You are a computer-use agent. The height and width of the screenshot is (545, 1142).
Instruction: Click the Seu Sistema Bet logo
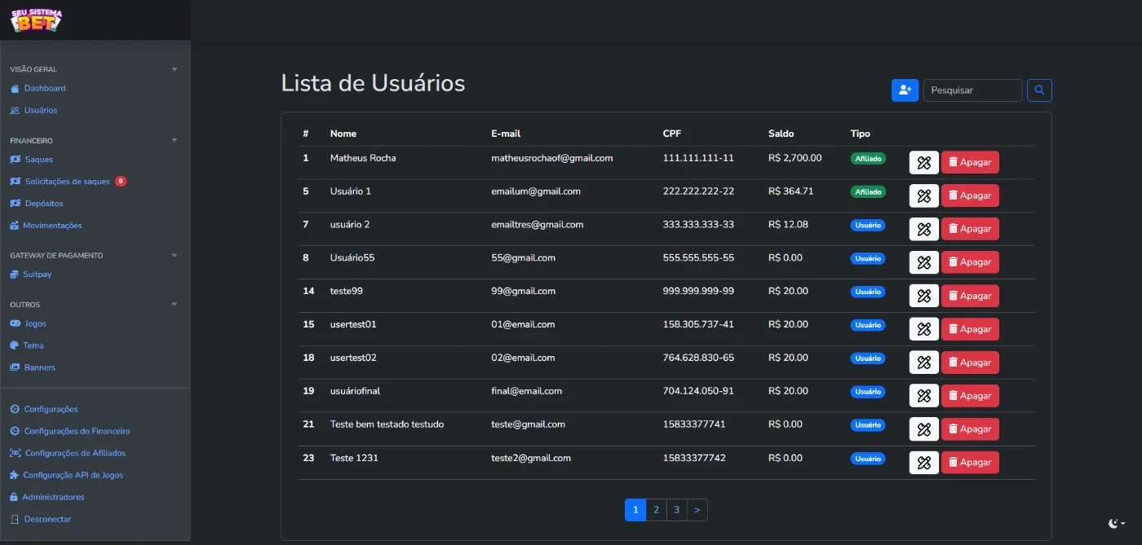36,20
